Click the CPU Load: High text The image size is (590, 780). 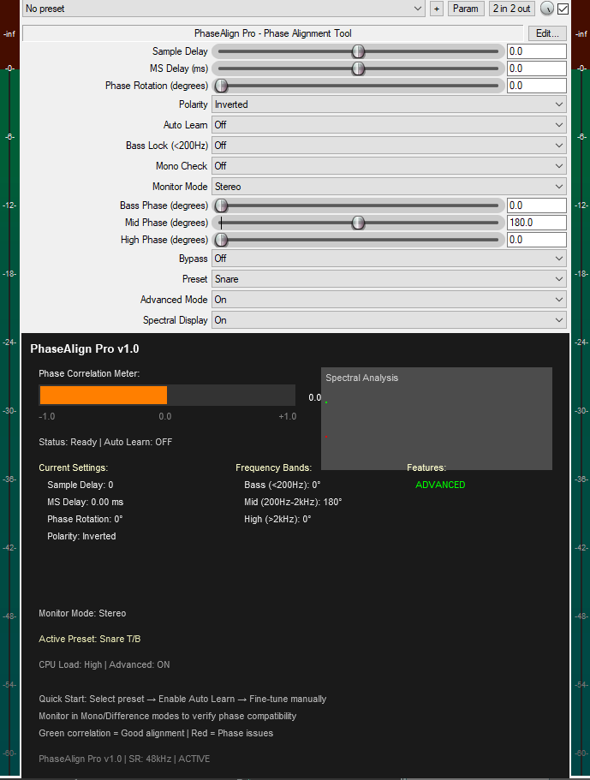click(70, 664)
